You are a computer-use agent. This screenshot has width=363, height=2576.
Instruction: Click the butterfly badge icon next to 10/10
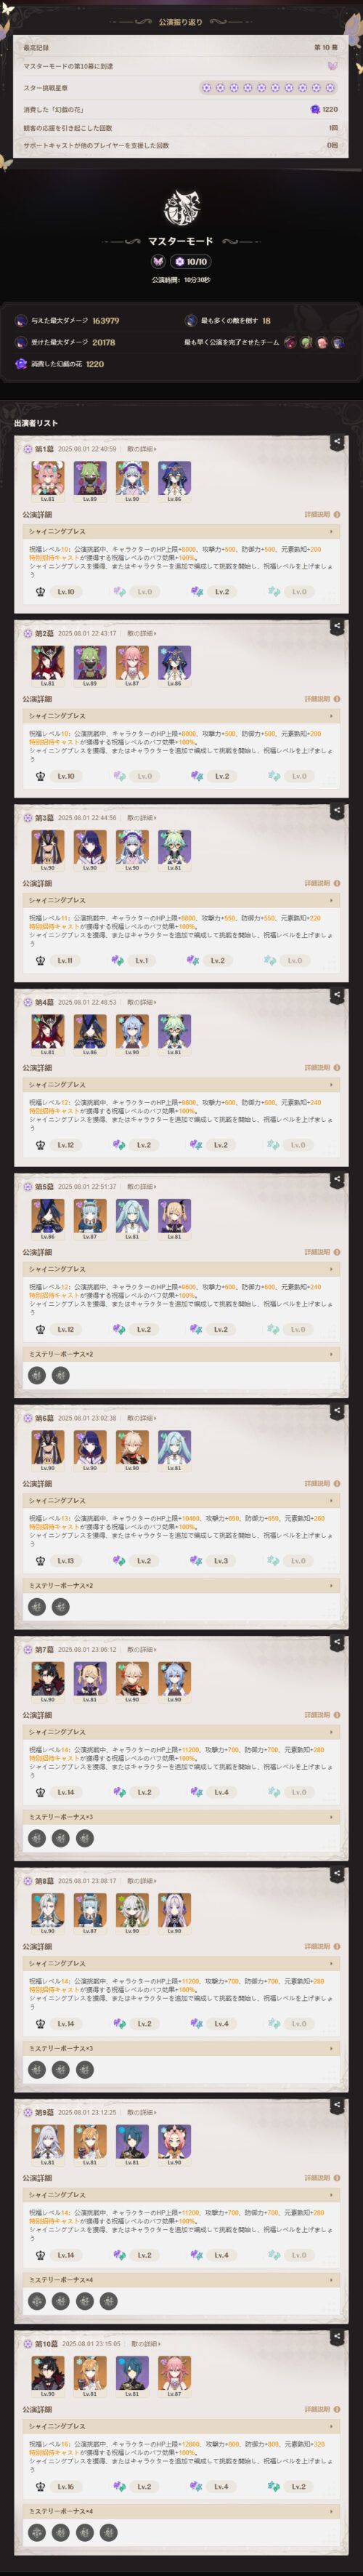coord(158,261)
